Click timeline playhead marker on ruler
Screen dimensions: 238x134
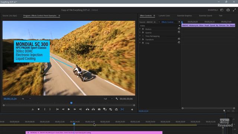(74, 124)
